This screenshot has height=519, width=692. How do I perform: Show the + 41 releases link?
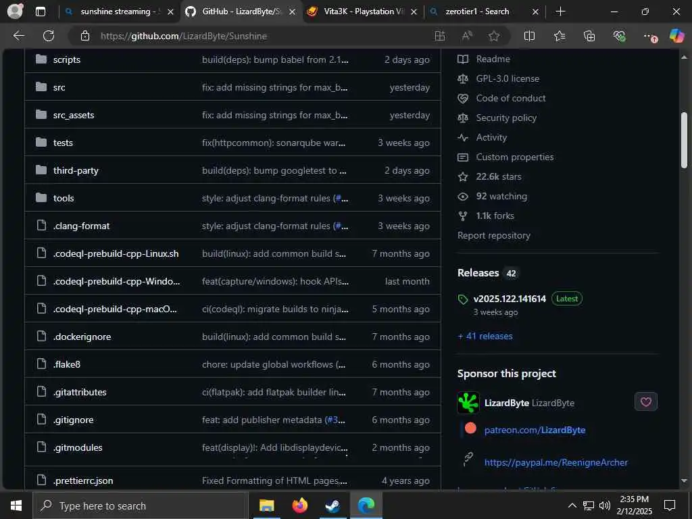pyautogui.click(x=485, y=337)
